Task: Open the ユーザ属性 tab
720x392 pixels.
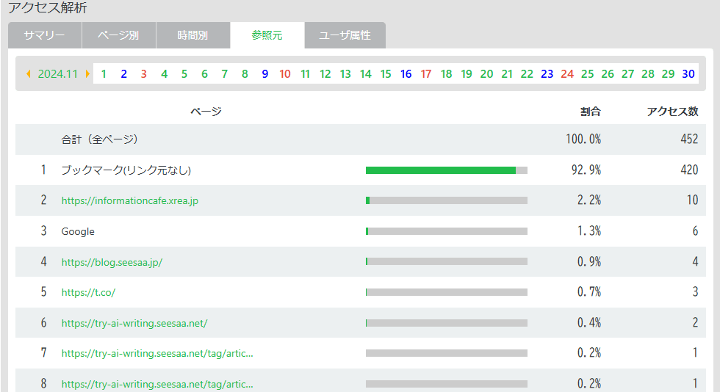Action: (x=345, y=35)
